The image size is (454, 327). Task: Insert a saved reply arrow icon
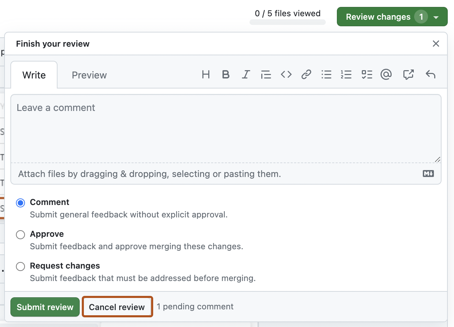click(430, 74)
